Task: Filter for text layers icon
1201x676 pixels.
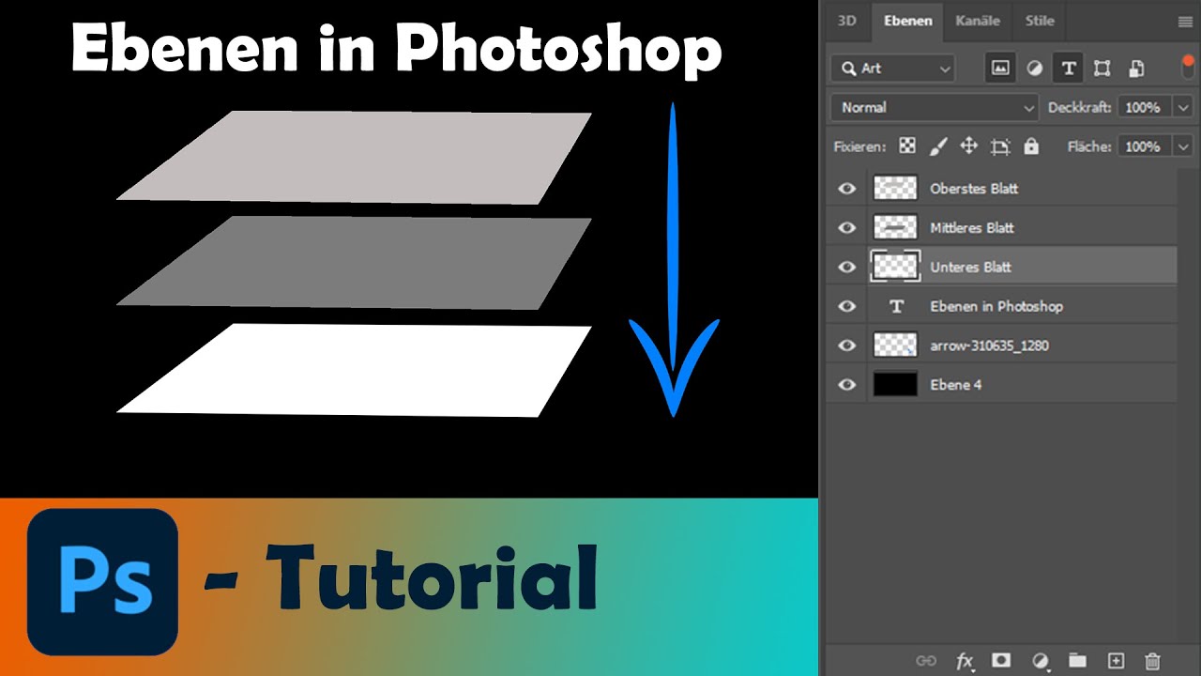Action: (1068, 69)
